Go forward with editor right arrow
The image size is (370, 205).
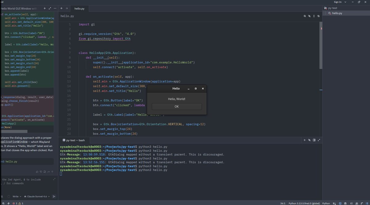point(67,8)
